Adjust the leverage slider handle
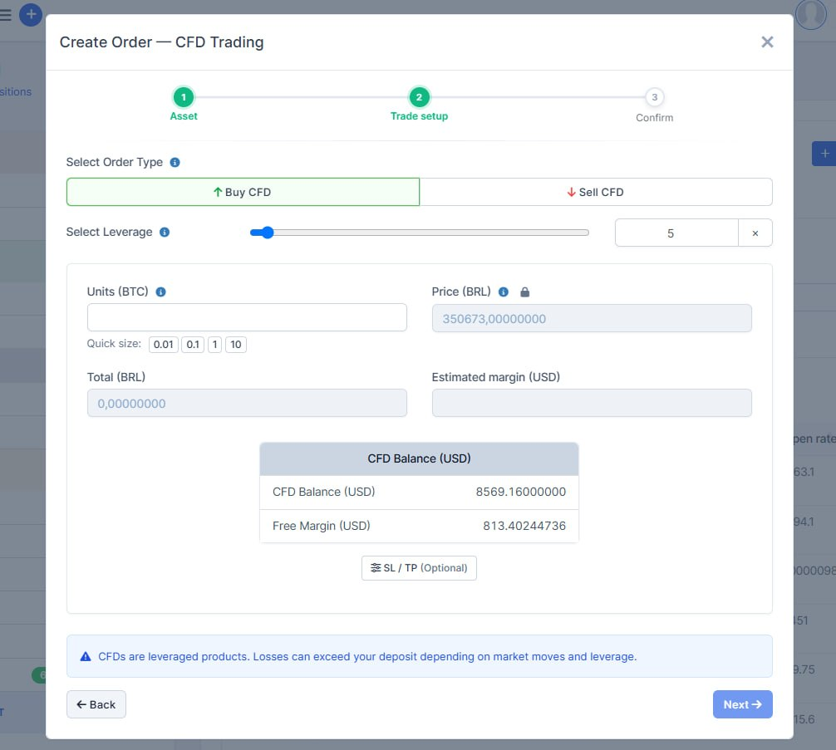This screenshot has height=750, width=836. [267, 233]
